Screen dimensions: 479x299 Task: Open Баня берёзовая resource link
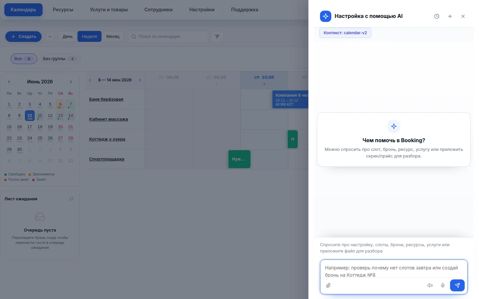106,99
